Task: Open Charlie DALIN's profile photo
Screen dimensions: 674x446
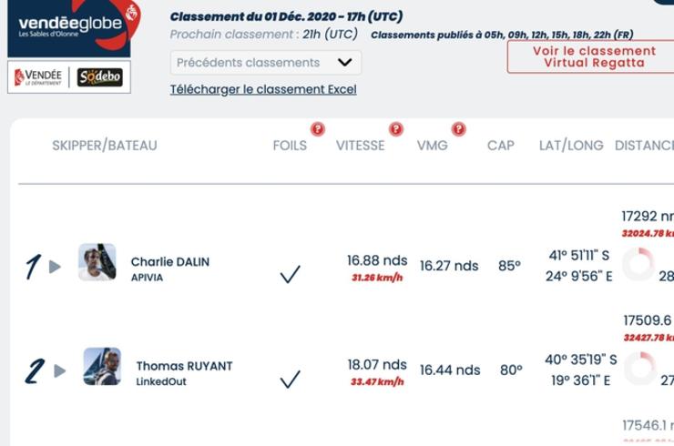Action: click(x=97, y=262)
